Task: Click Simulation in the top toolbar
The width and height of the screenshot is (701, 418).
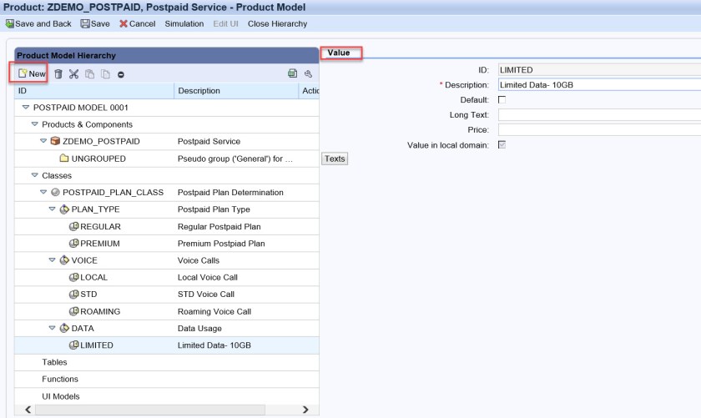Action: [184, 23]
